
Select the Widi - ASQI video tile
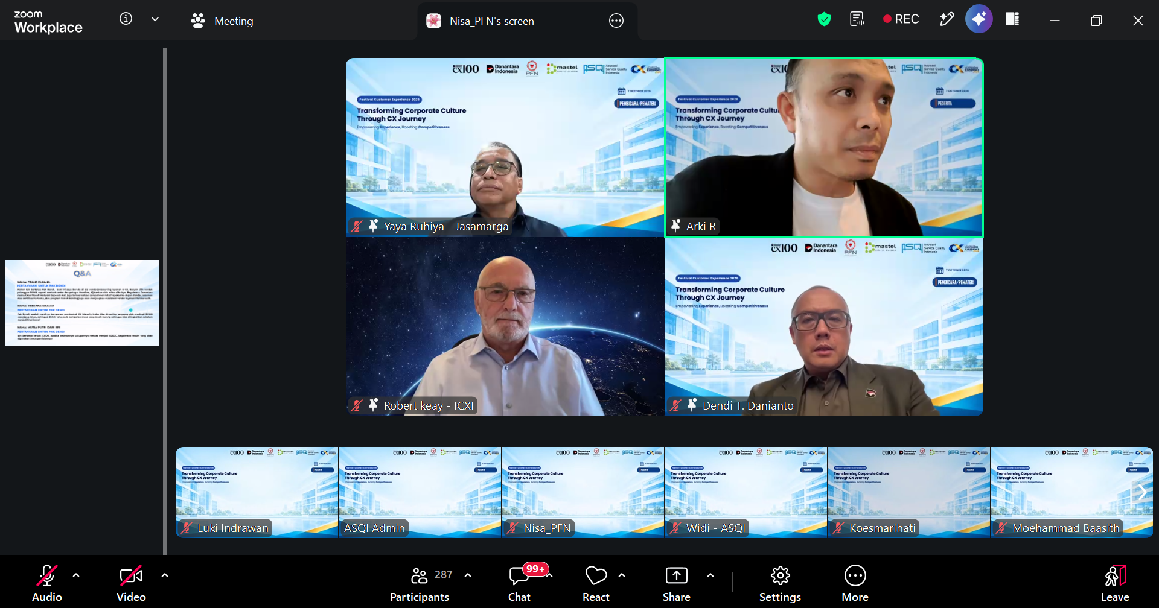[x=746, y=492]
